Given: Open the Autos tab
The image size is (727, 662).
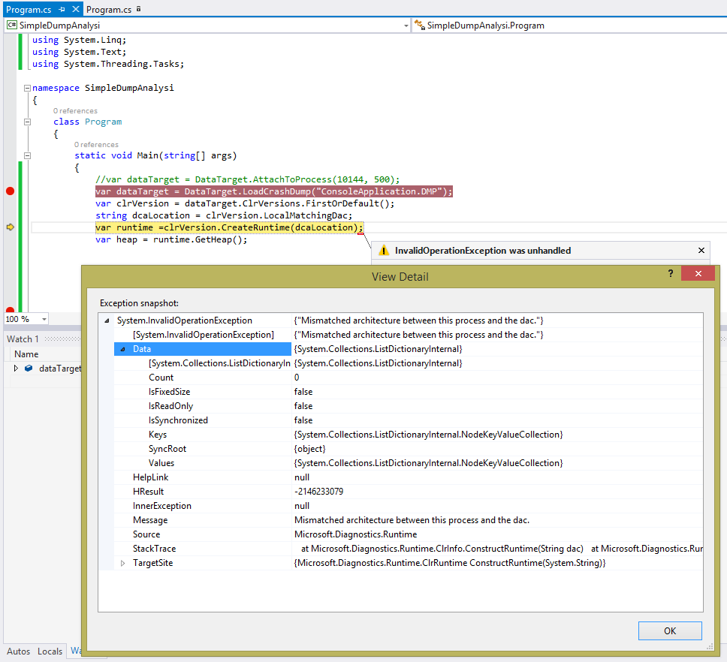Looking at the screenshot, I should 18,651.
